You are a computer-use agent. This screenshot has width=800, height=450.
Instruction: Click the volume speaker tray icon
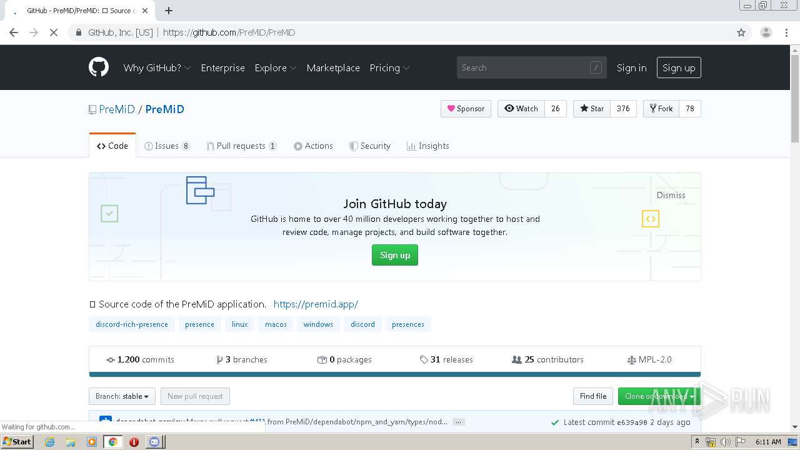pos(725,442)
